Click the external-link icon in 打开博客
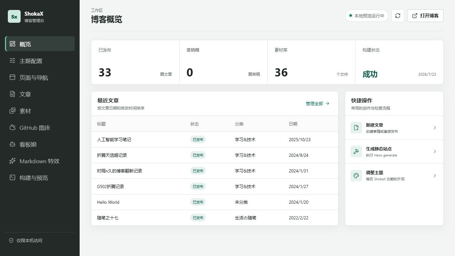The width and height of the screenshot is (455, 256). 415,16
